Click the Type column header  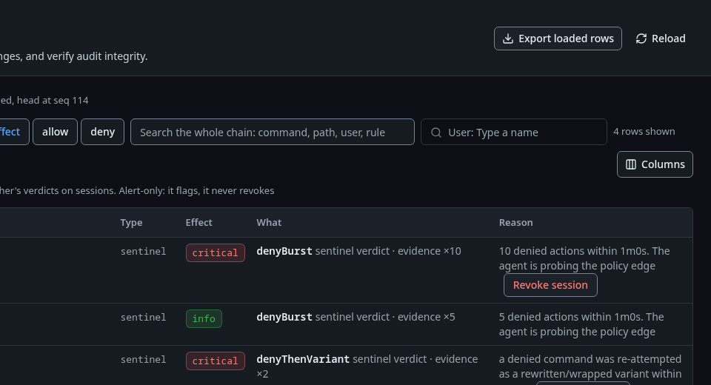pos(132,223)
